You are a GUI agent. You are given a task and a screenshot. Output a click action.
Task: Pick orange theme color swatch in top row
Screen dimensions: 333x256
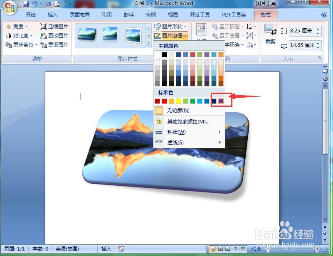coord(221,54)
